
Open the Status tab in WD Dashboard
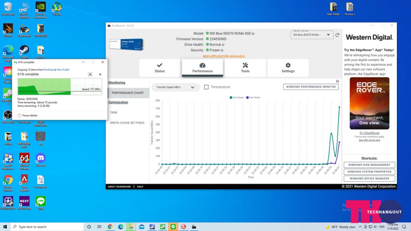tap(159, 68)
